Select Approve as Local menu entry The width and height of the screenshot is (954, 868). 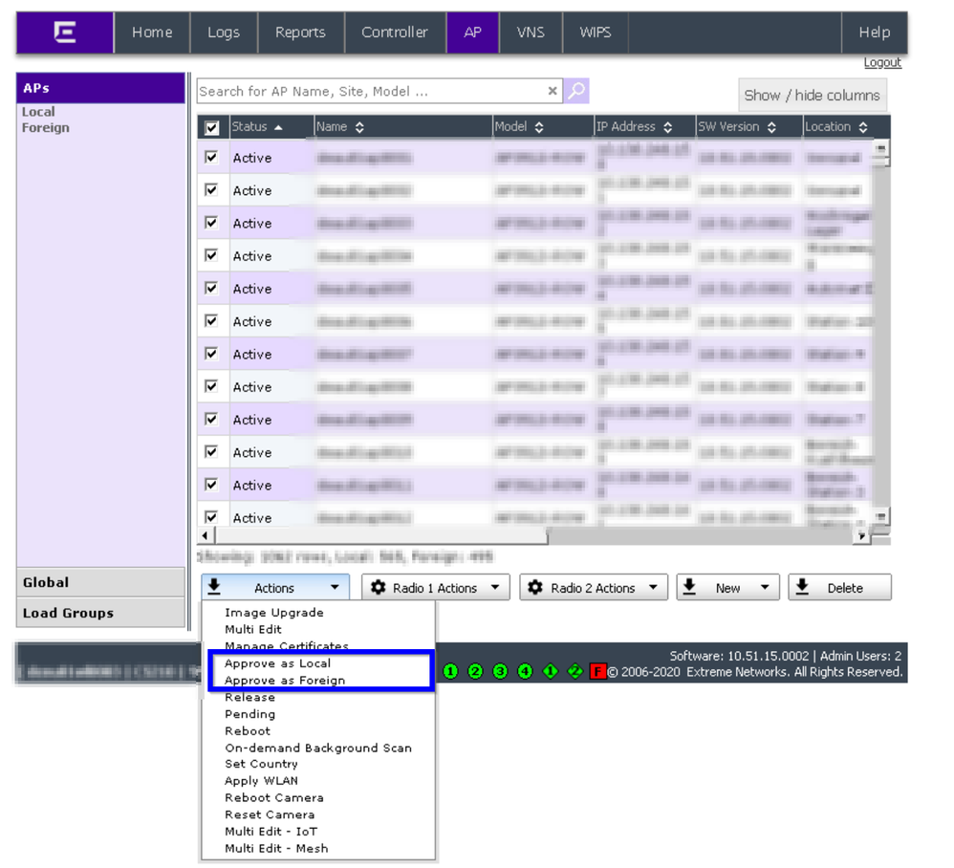(x=277, y=663)
